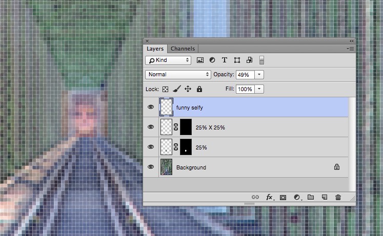This screenshot has height=236, width=383.
Task: Click the lock transparent pixels icon
Action: coord(166,89)
